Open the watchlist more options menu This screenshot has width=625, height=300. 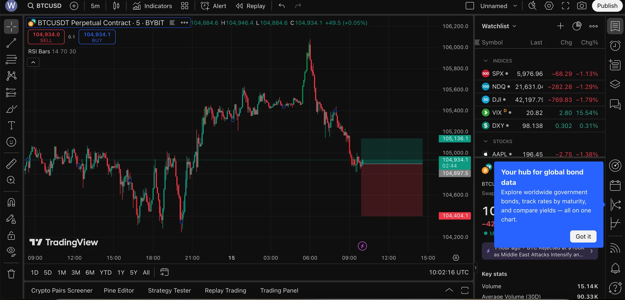pyautogui.click(x=593, y=26)
